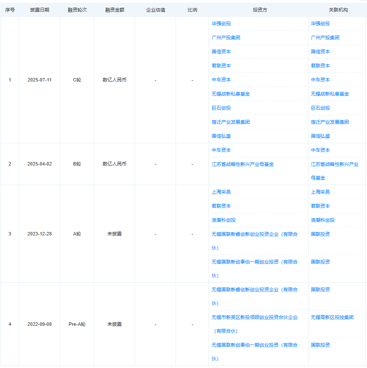367x368 pixels.
Task: Select 数亿人民币 amount in the B轮 row
Action: [115, 164]
